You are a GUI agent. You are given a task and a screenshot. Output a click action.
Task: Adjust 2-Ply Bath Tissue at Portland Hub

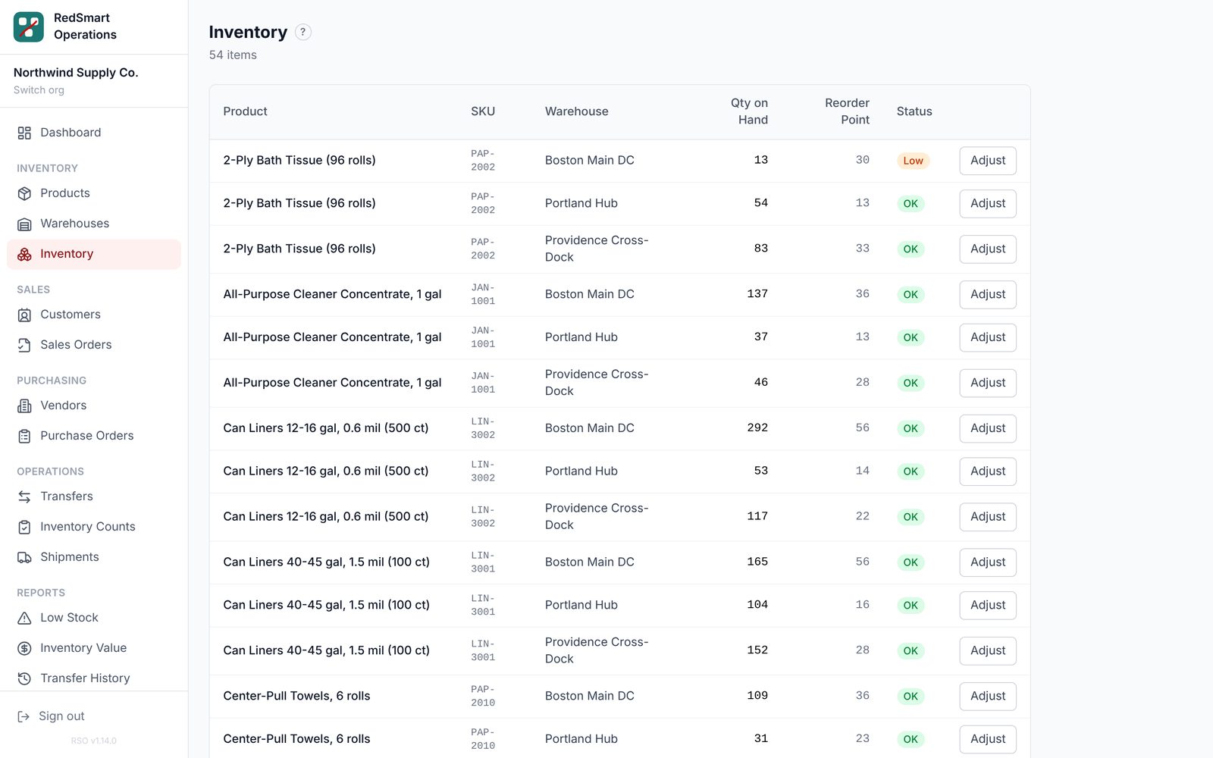point(988,203)
